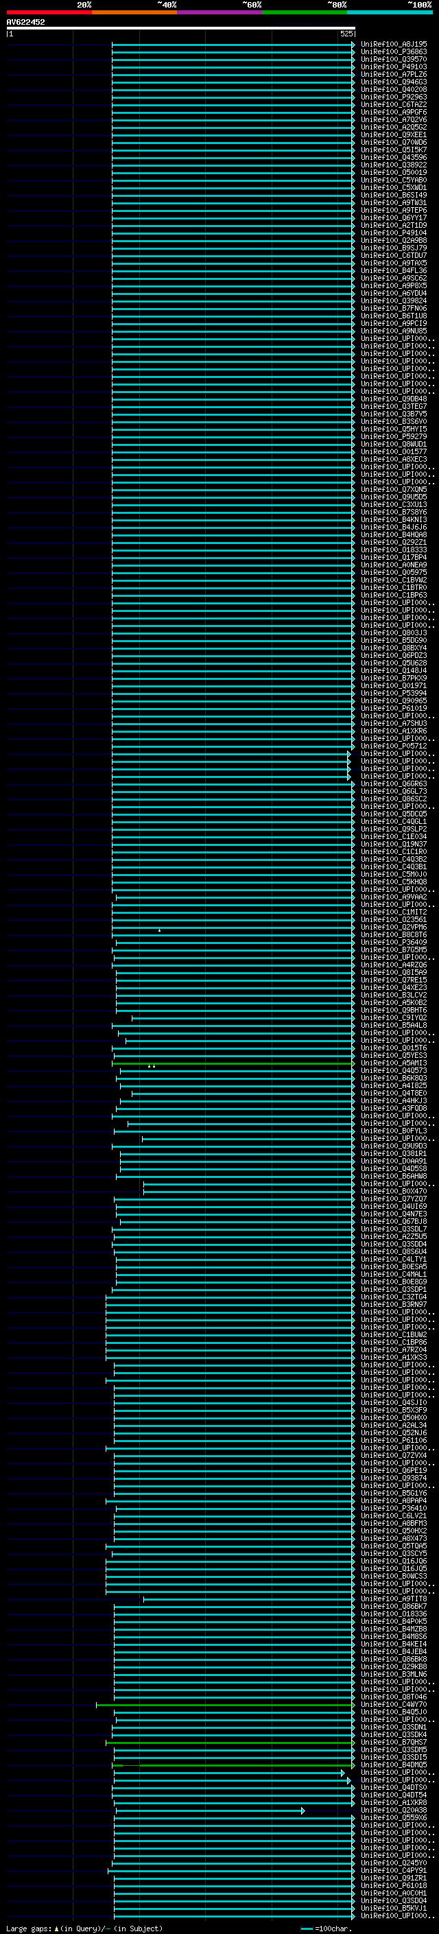This screenshot has height=1934, width=439.
Task: Select the UniRef100_Q381R1 label
Action: [x=394, y=1154]
